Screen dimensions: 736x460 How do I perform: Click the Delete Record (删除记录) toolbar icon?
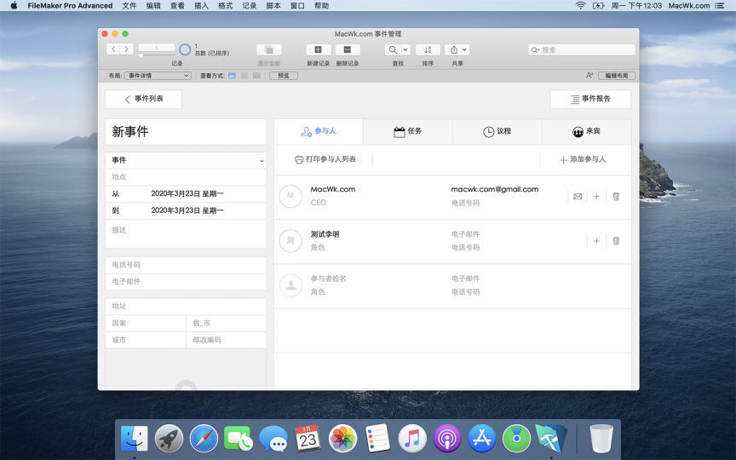(347, 50)
